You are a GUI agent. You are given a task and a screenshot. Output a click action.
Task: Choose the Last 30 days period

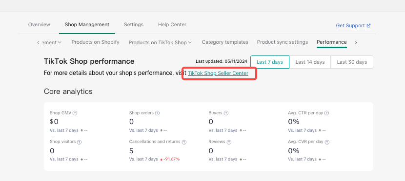[x=352, y=62]
